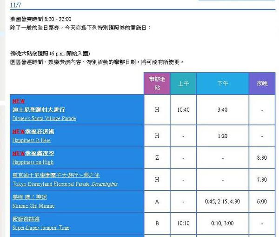This screenshot has width=279, height=237.
Task: Open 東京迪士尼樂園電子大遊行 link
Action: pos(56,175)
